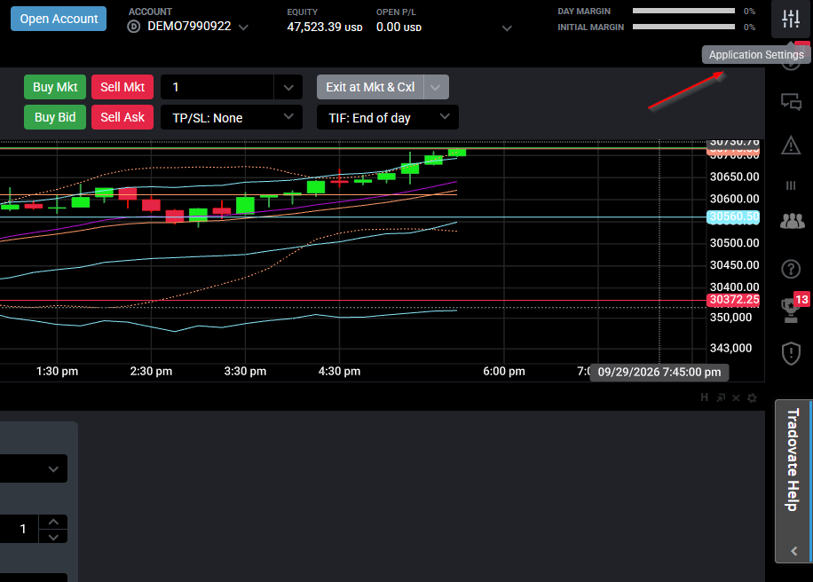The height and width of the screenshot is (582, 813).
Task: Expand the Open P/L details chevron
Action: (507, 28)
